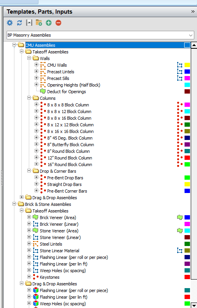Click the blue linear type icon at Precast Sills row end

[179, 78]
